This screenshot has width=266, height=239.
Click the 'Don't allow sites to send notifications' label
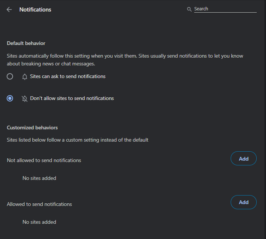tap(72, 98)
